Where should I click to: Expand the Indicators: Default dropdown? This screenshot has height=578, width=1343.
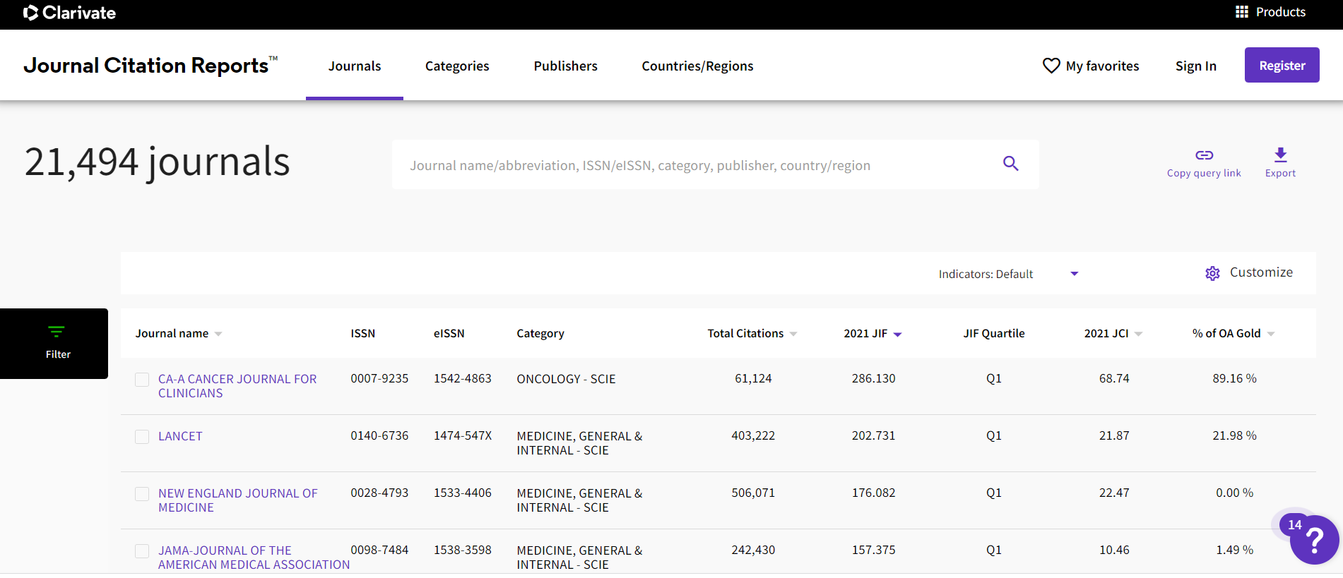pyautogui.click(x=1008, y=274)
